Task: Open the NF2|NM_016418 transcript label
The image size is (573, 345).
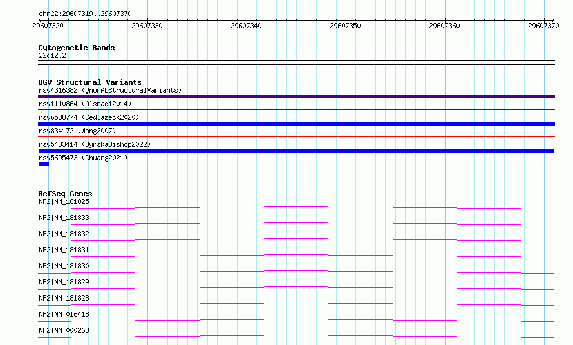Action: coord(64,314)
